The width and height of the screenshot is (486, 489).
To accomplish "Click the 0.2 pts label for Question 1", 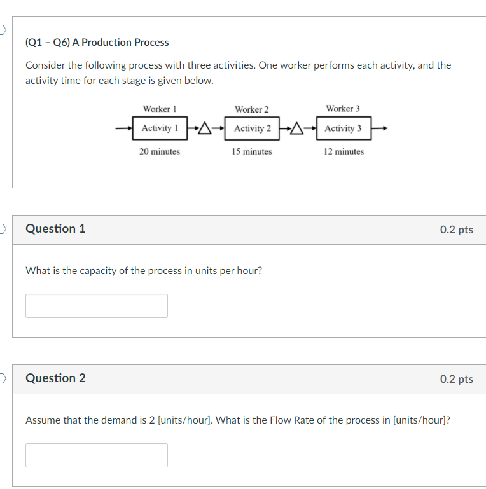I will [x=456, y=230].
